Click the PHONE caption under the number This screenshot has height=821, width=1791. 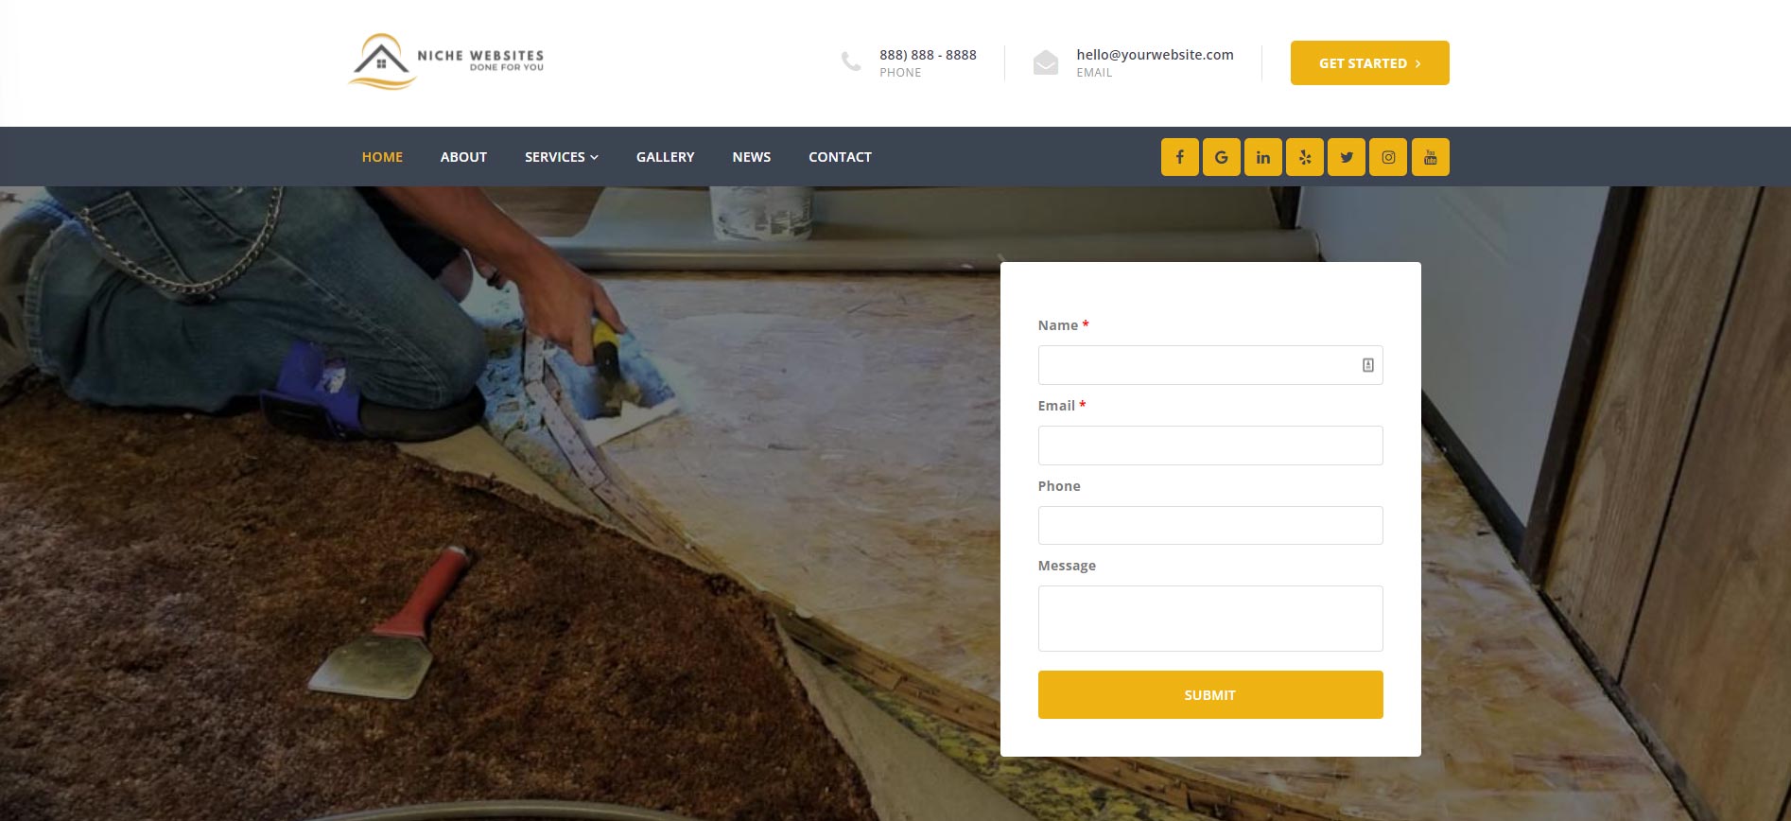coord(900,73)
